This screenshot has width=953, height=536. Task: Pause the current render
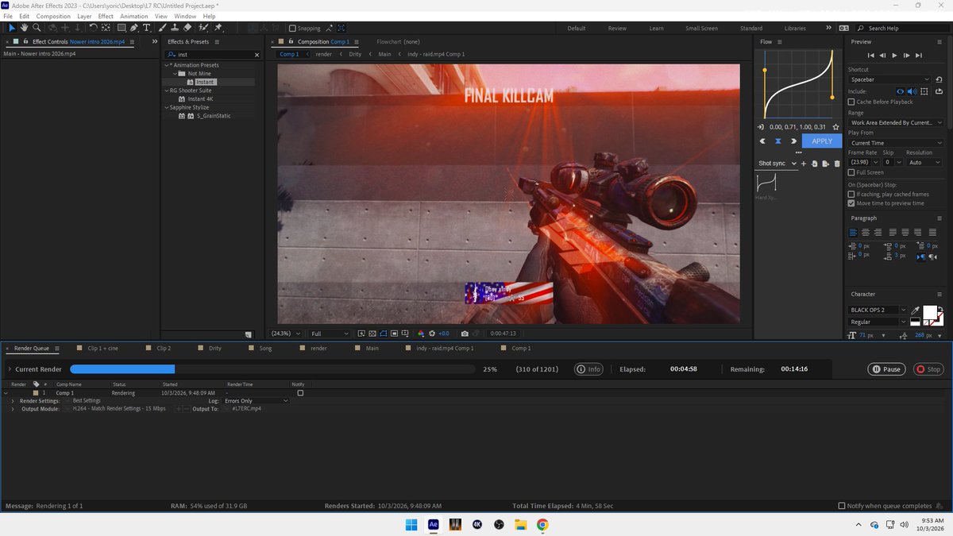pos(886,369)
